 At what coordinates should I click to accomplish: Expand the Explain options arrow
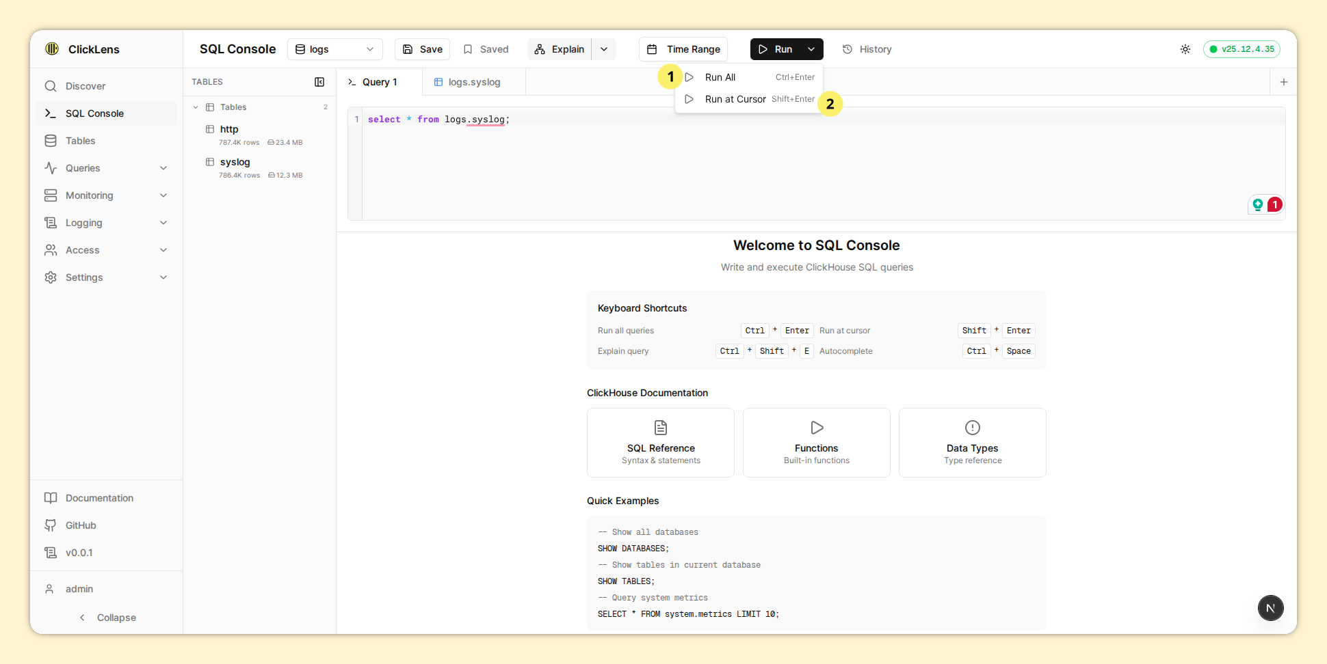(604, 49)
